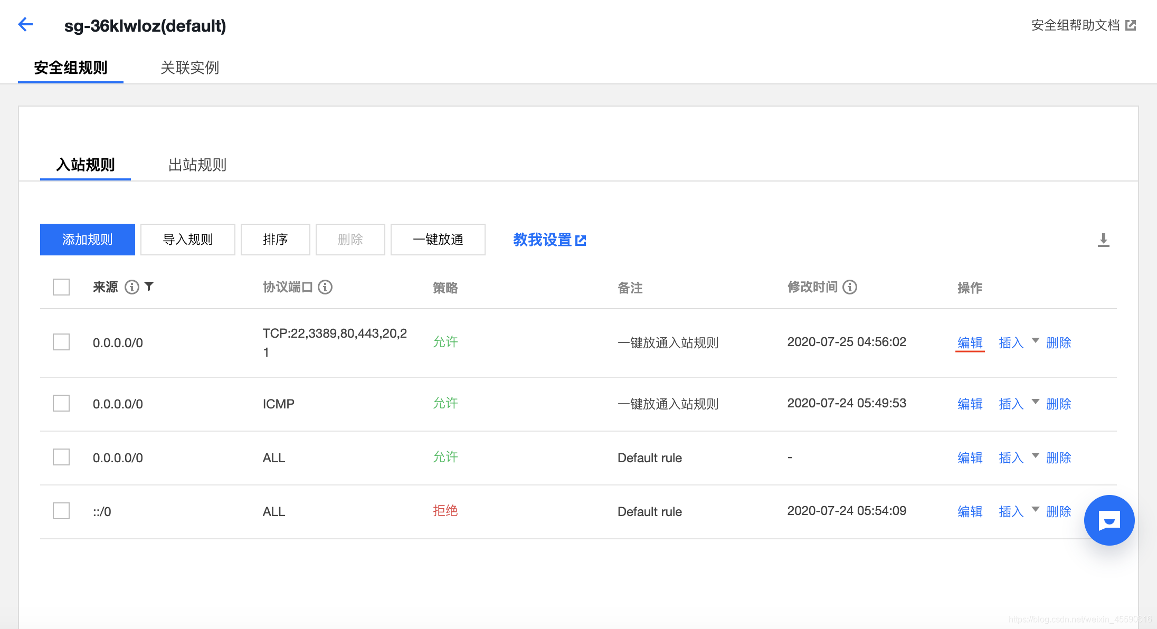Screen dimensions: 1157x629
Task: Click the disabled 删除 toolbar button
Action: 350,240
